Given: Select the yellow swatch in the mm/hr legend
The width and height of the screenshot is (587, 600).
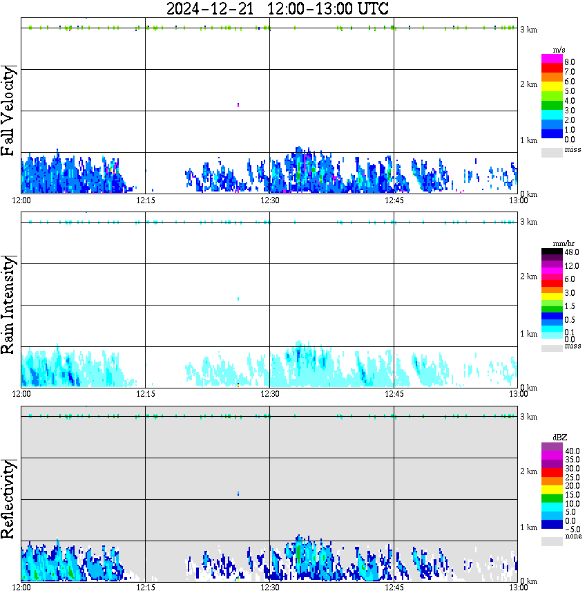Looking at the screenshot, I should pos(552,297).
